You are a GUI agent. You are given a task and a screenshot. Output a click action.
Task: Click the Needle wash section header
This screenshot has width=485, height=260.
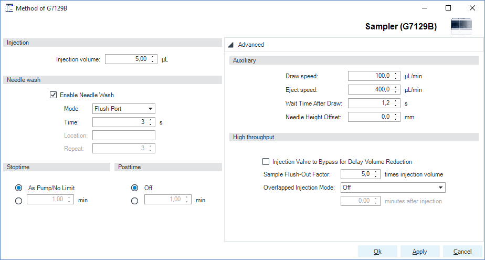click(x=112, y=80)
